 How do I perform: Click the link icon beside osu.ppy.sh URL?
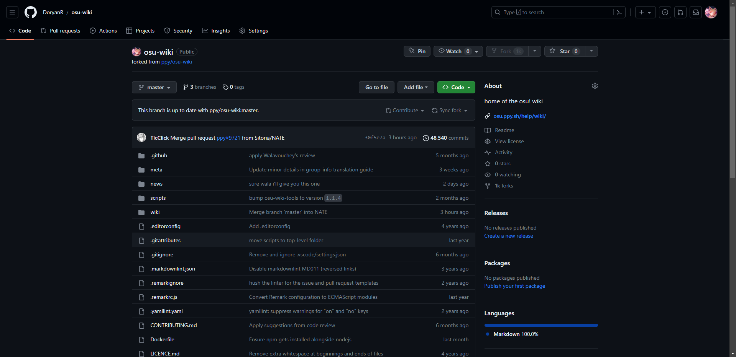coord(488,116)
